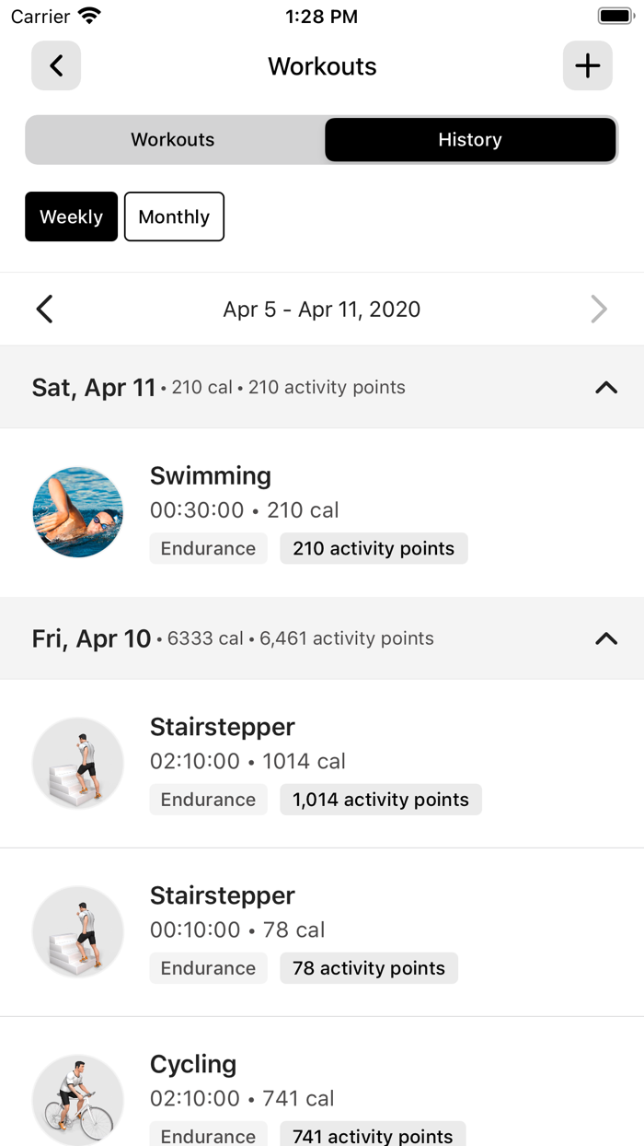Screen dimensions: 644x1146
Task: Tap the next week arrow
Action: pyautogui.click(x=599, y=309)
